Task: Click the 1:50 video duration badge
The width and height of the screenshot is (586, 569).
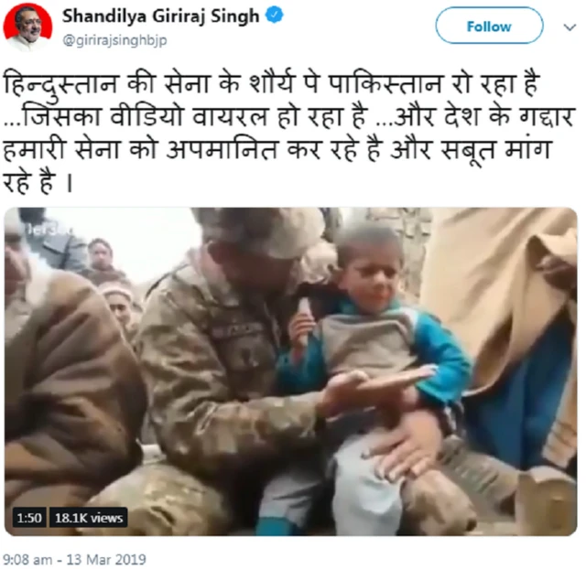Action: coord(29,518)
